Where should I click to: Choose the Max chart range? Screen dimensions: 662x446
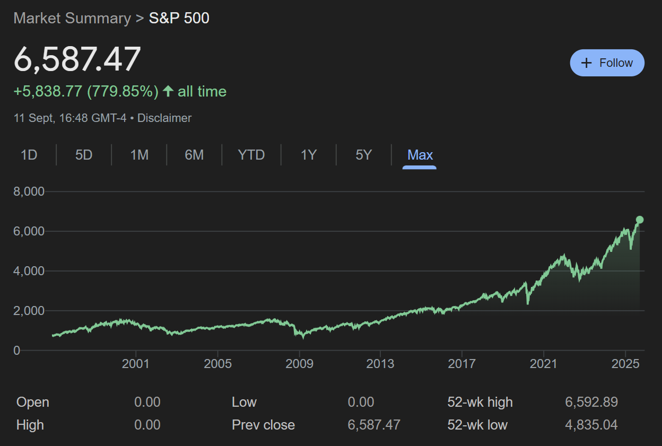(420, 155)
